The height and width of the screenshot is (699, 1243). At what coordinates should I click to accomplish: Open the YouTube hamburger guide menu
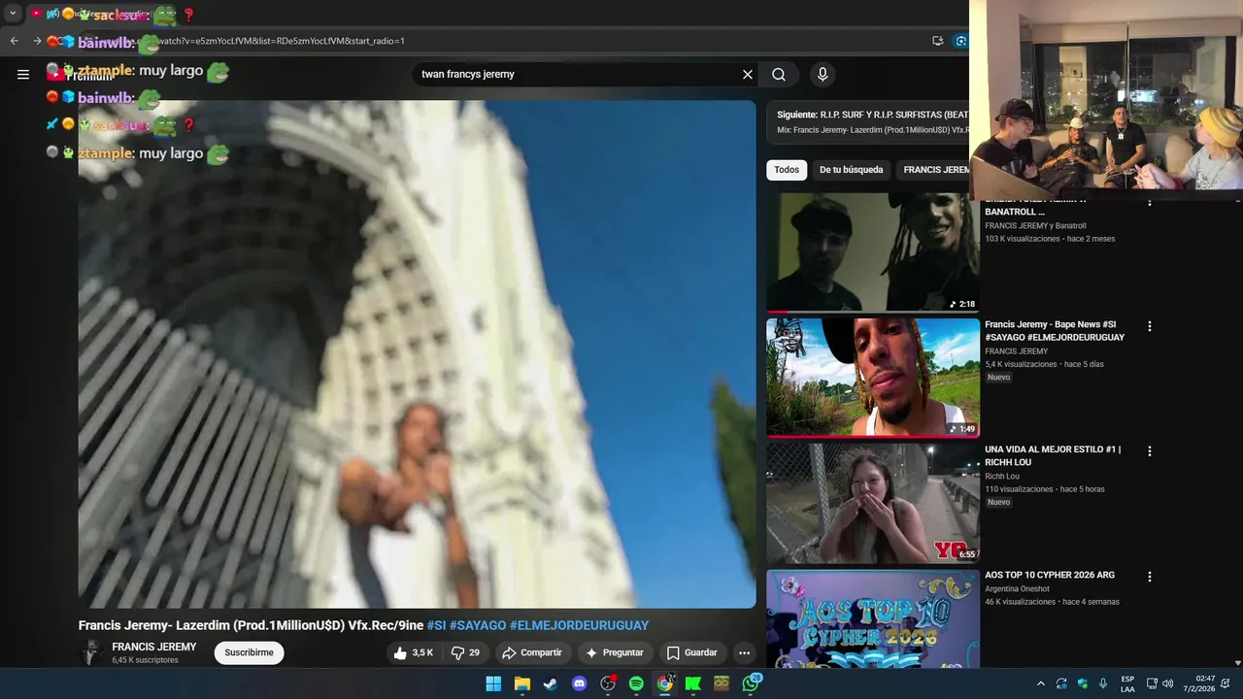click(23, 74)
